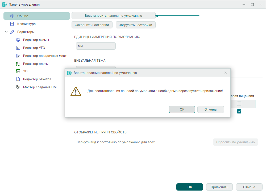Click the 3D editor icon
The image size is (266, 194).
click(x=18, y=71)
